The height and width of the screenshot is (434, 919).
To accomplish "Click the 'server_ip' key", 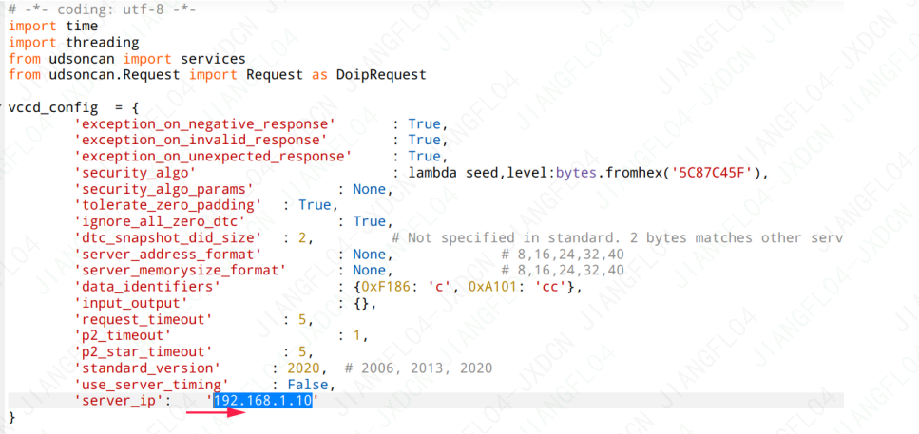I will [x=121, y=402].
